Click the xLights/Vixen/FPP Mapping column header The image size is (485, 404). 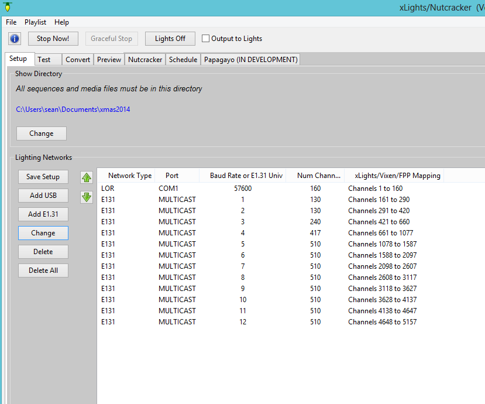click(x=394, y=176)
